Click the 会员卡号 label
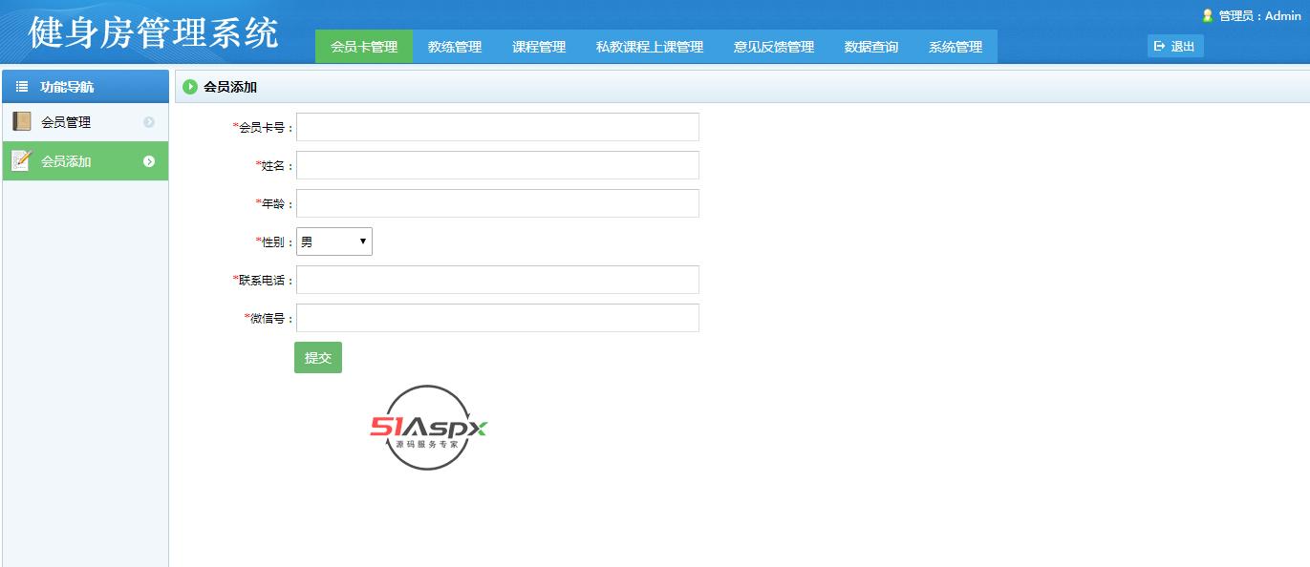Screen dimensions: 1310x567 click(264, 127)
